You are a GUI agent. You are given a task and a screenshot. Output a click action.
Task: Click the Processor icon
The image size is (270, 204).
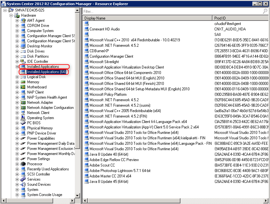pyautogui.click(x=23, y=164)
